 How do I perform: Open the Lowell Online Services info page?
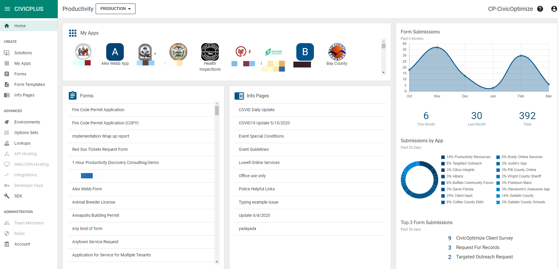pos(310,163)
